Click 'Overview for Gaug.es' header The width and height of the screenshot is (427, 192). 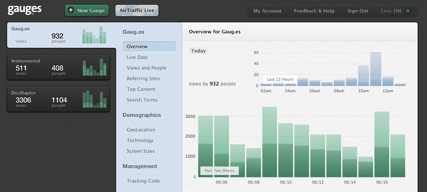215,32
